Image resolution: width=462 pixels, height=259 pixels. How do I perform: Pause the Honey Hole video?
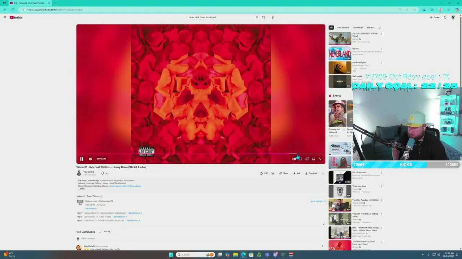coord(82,159)
